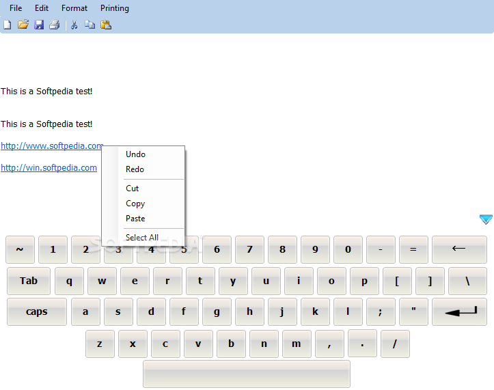Tap the Enter return arrow key

click(459, 312)
